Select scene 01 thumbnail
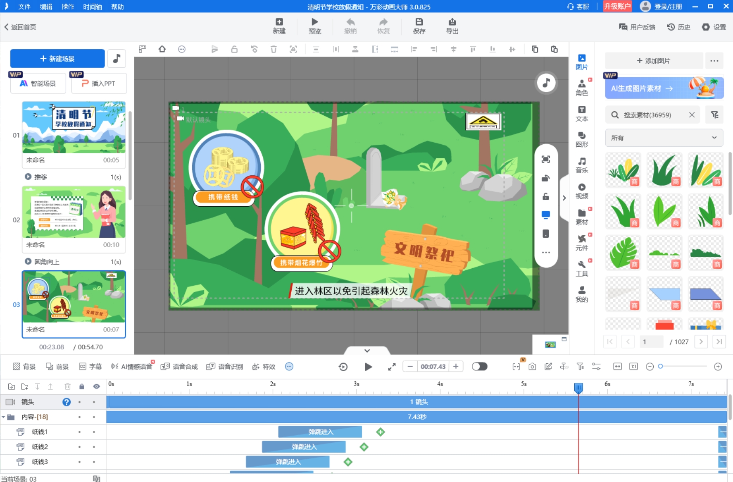 coord(74,127)
